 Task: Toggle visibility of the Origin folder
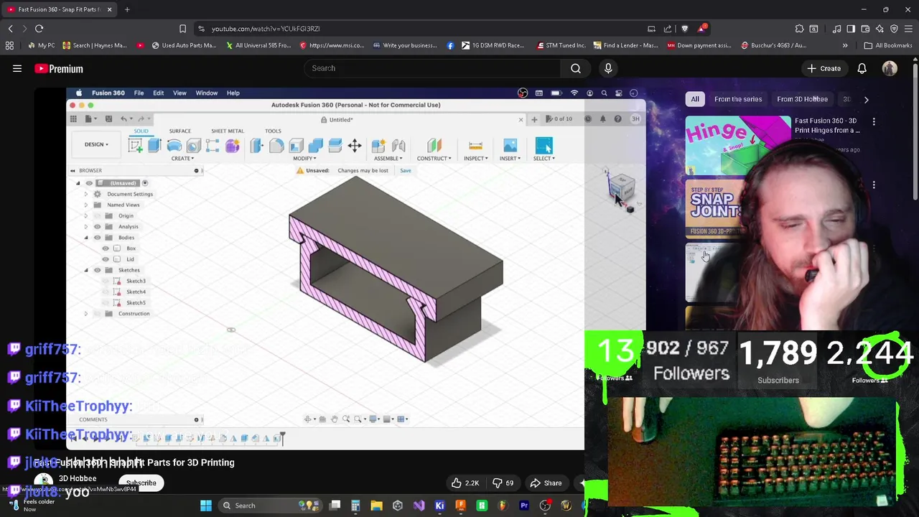[x=98, y=215]
